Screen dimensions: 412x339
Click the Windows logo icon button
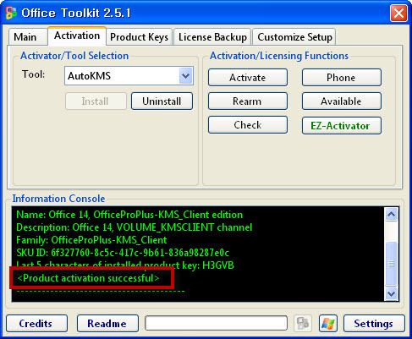(328, 323)
